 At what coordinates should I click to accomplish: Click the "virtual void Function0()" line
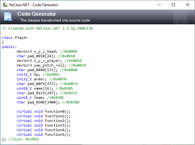[x=44, y=111]
